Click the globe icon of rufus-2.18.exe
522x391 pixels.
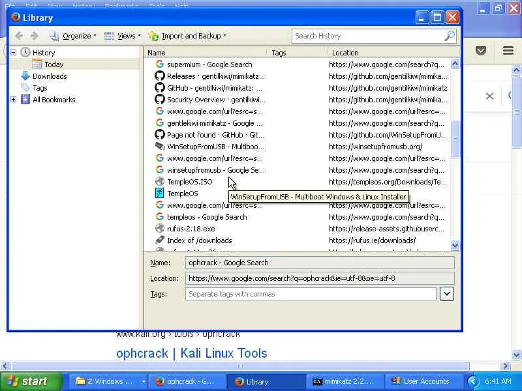[160, 229]
